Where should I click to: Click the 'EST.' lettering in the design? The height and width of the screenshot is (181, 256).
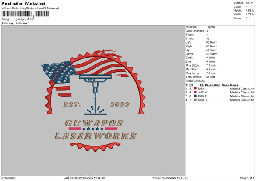pos(72,105)
